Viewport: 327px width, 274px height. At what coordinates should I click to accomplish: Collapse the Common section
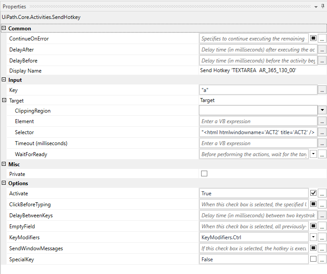tap(4, 29)
